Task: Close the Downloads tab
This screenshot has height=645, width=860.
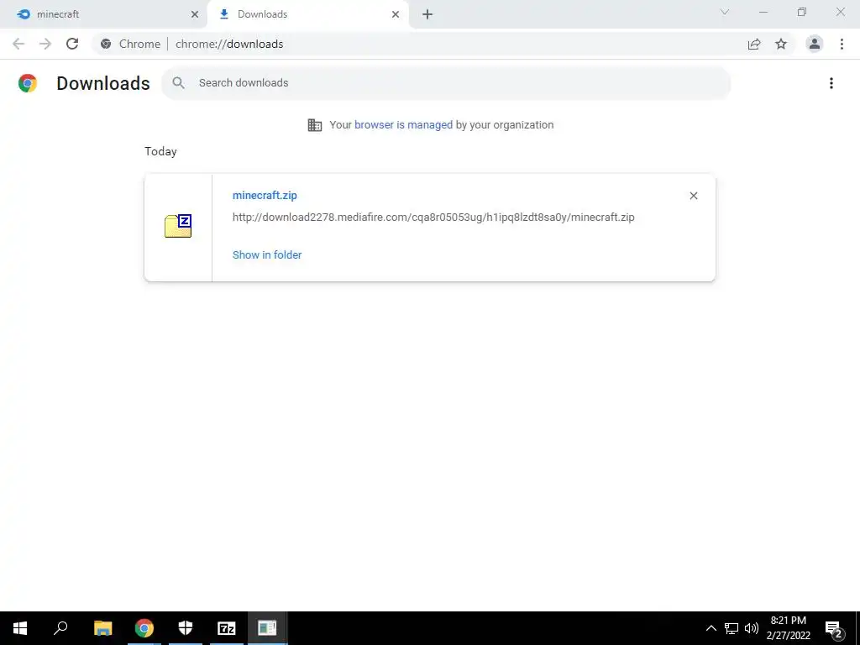Action: [396, 14]
